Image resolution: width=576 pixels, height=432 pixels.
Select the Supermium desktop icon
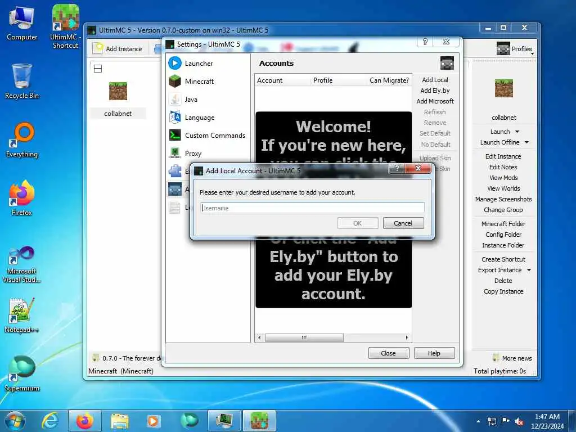(x=22, y=374)
